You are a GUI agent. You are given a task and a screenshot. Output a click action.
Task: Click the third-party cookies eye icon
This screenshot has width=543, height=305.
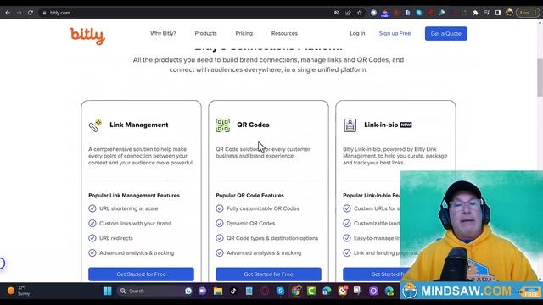[337, 13]
